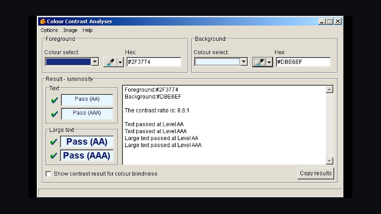Open the Help menu
This screenshot has width=381, height=214.
click(88, 30)
